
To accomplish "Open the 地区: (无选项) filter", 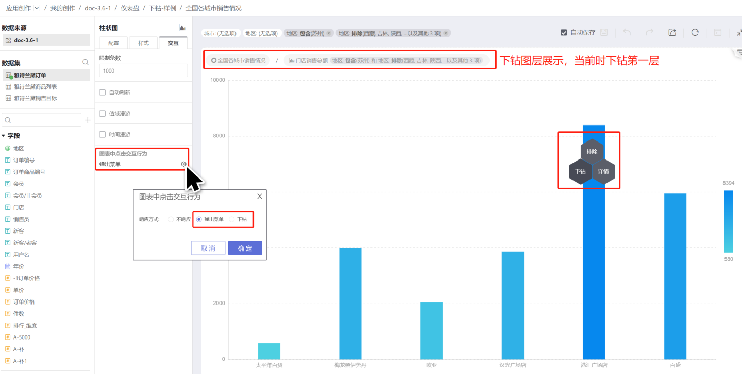I will [261, 33].
